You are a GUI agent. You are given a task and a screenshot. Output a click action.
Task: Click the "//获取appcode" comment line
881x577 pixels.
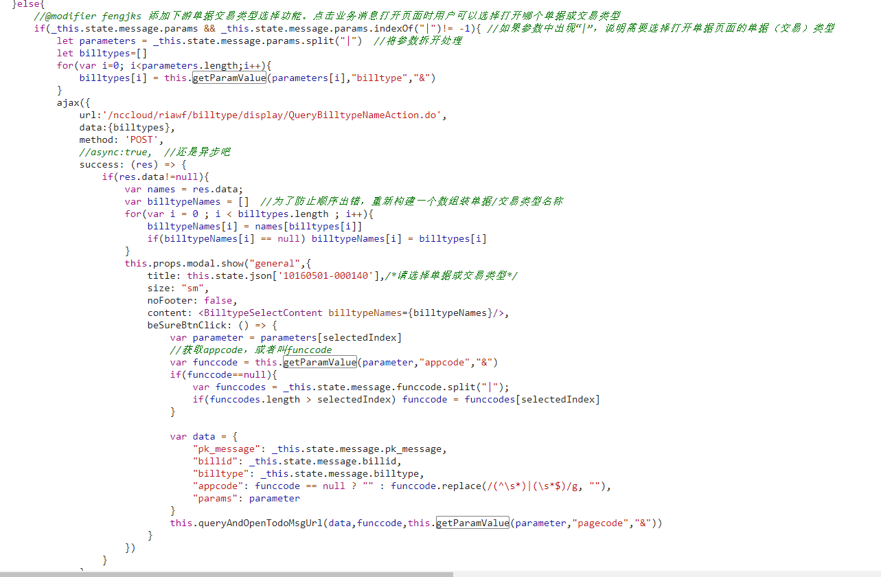251,350
